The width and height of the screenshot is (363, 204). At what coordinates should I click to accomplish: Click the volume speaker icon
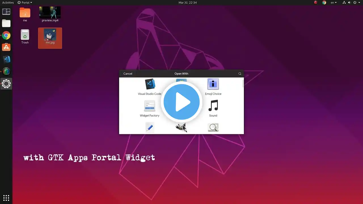pos(349,3)
